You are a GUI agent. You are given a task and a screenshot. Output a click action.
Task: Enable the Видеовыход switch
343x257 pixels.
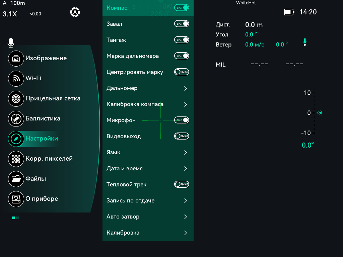point(182,136)
